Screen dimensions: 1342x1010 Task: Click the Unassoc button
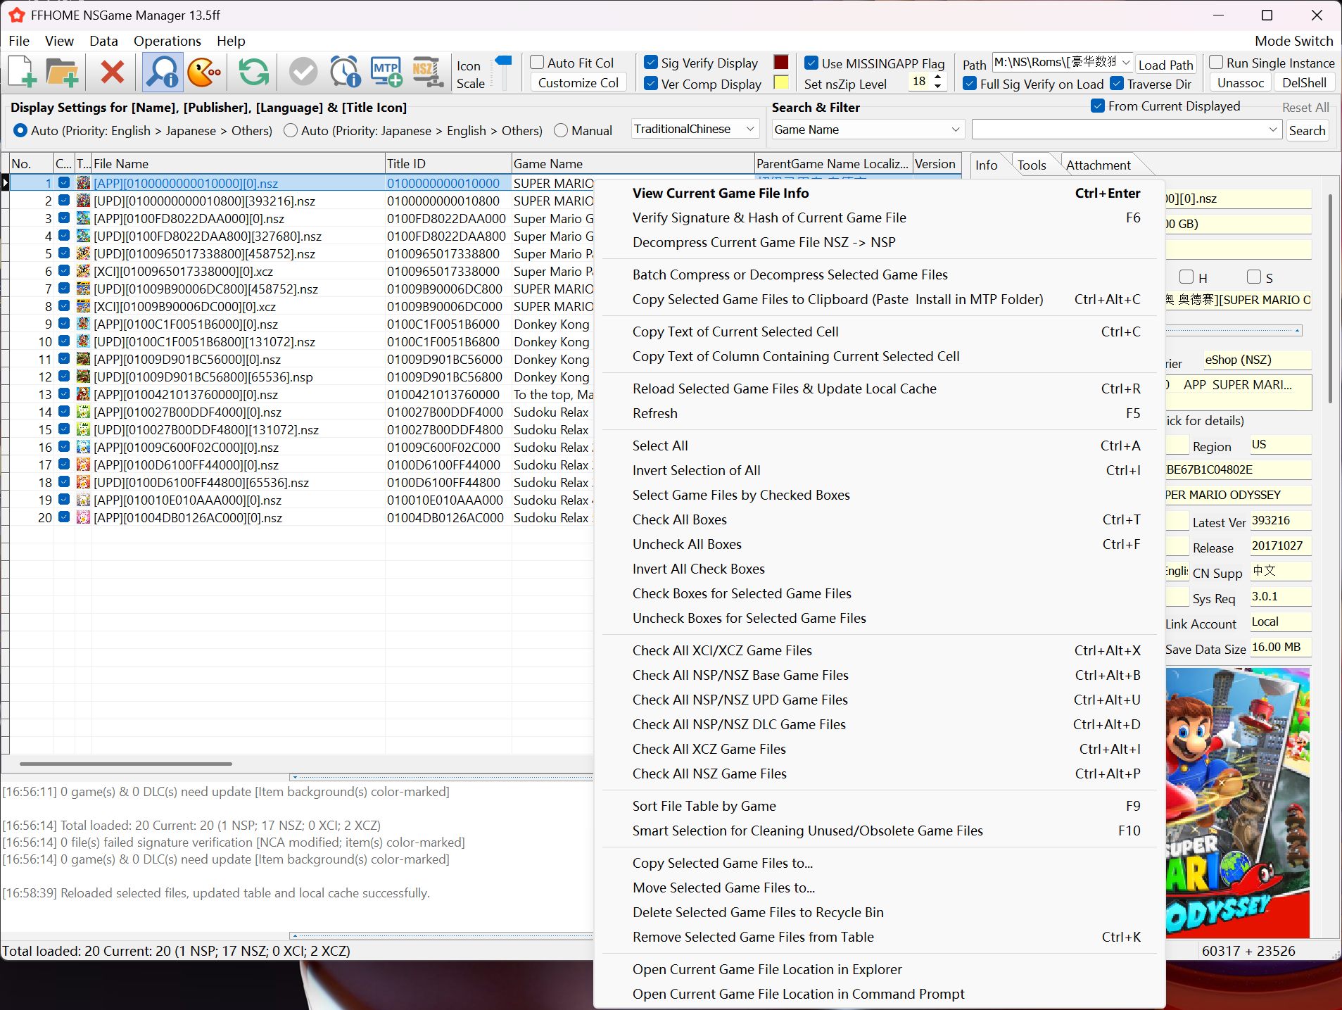(x=1241, y=82)
